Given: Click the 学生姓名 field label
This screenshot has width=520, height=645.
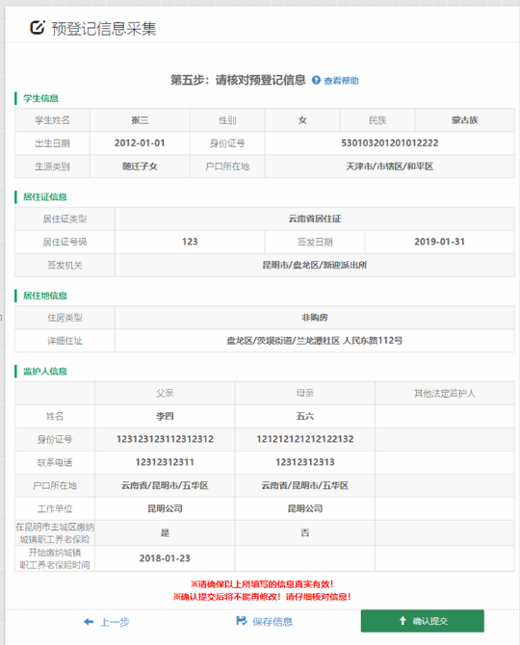Looking at the screenshot, I should coord(52,120).
